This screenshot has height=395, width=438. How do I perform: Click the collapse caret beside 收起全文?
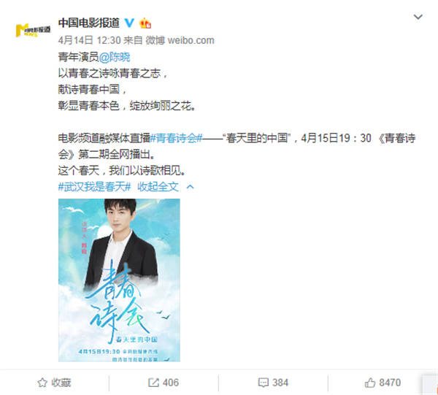pyautogui.click(x=190, y=186)
